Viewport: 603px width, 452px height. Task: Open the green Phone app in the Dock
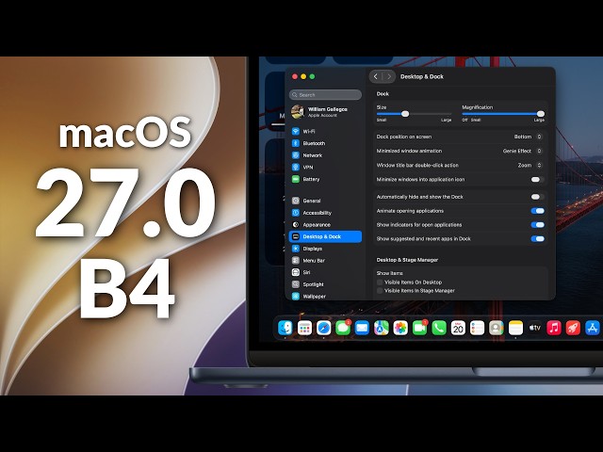[439, 328]
